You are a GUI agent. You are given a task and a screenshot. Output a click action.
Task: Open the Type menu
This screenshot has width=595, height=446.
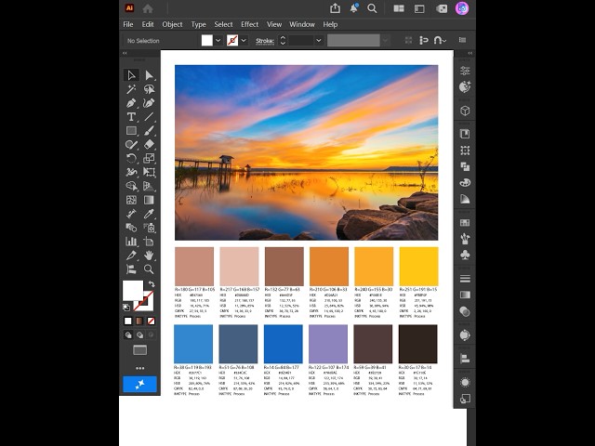point(198,24)
